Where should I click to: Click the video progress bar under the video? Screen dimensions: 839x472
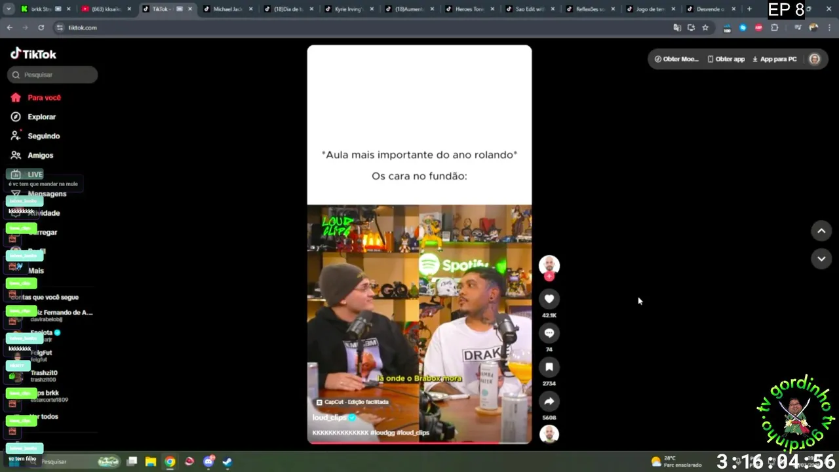click(419, 443)
